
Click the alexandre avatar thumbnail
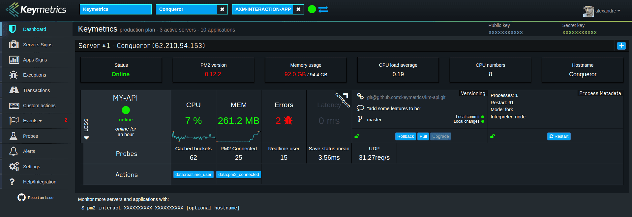tap(588, 11)
